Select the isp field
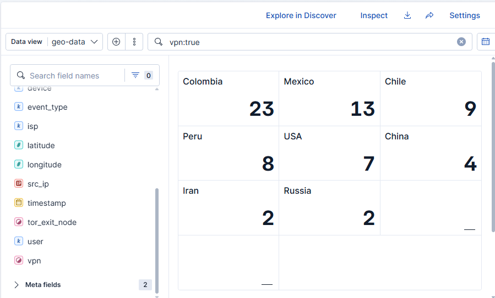 (x=32, y=126)
